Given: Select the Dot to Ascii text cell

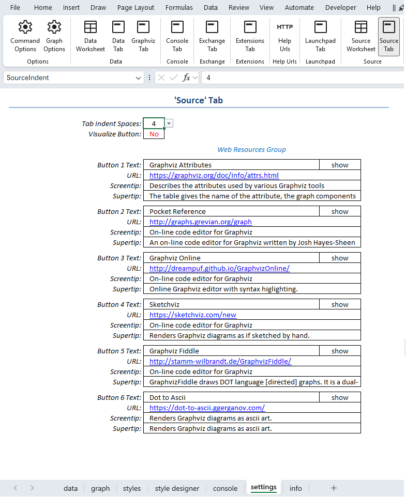Looking at the screenshot, I should pos(231,397).
